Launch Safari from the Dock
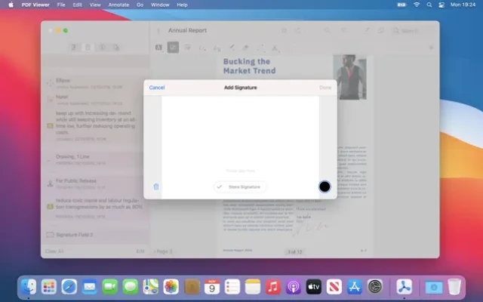 click(x=69, y=287)
